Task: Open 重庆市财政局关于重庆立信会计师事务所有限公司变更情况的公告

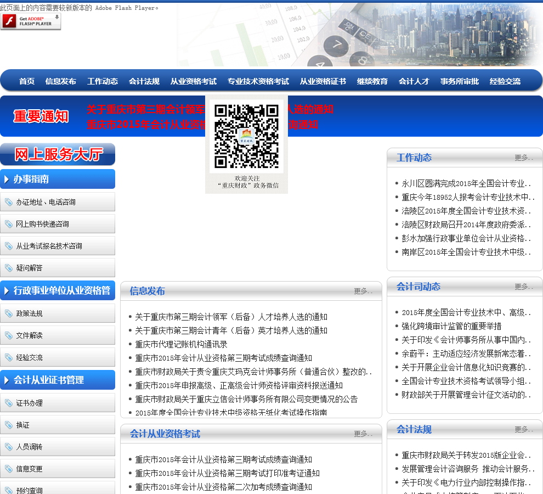Action: (246, 400)
